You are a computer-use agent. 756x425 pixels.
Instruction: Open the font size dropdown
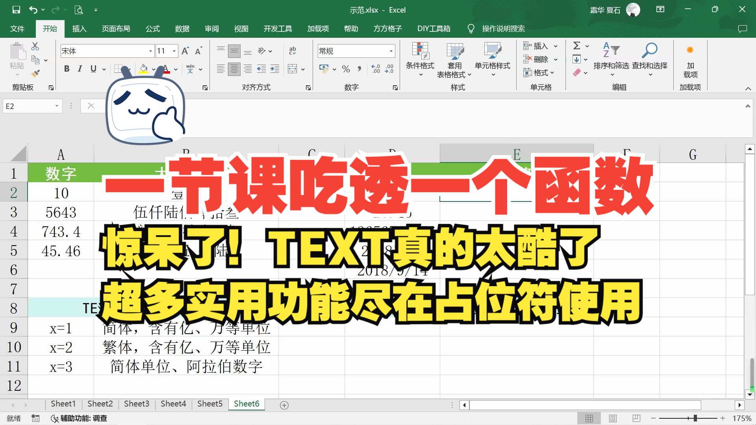(x=174, y=51)
